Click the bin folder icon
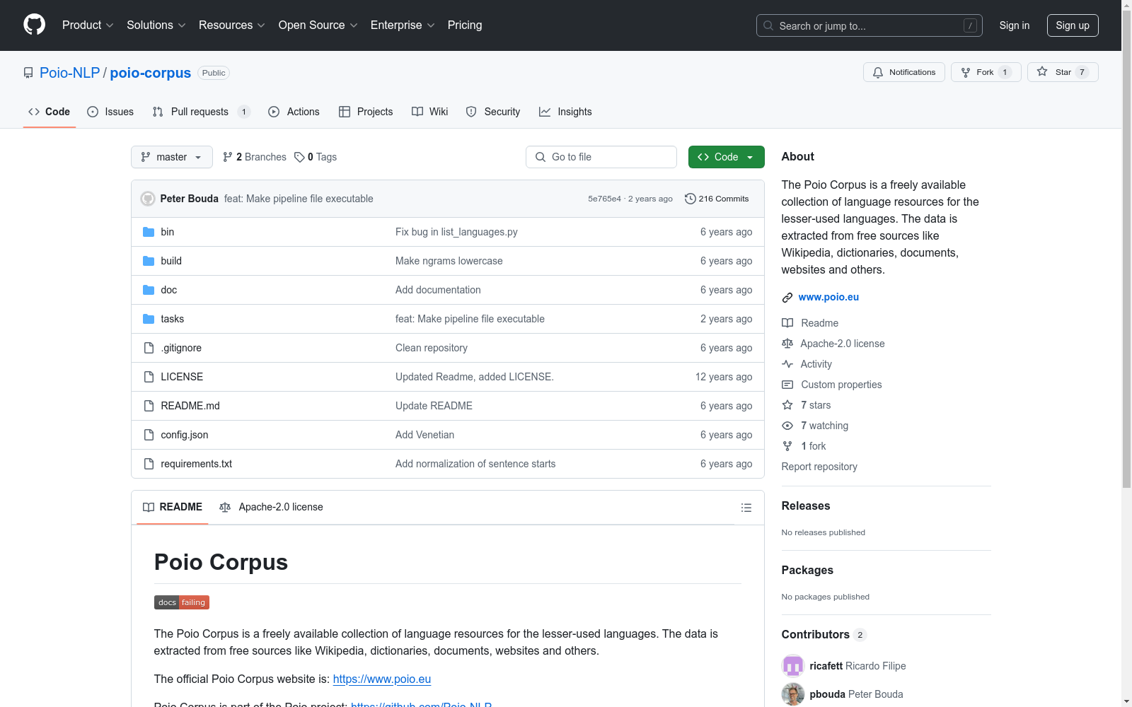The height and width of the screenshot is (707, 1132). [149, 232]
